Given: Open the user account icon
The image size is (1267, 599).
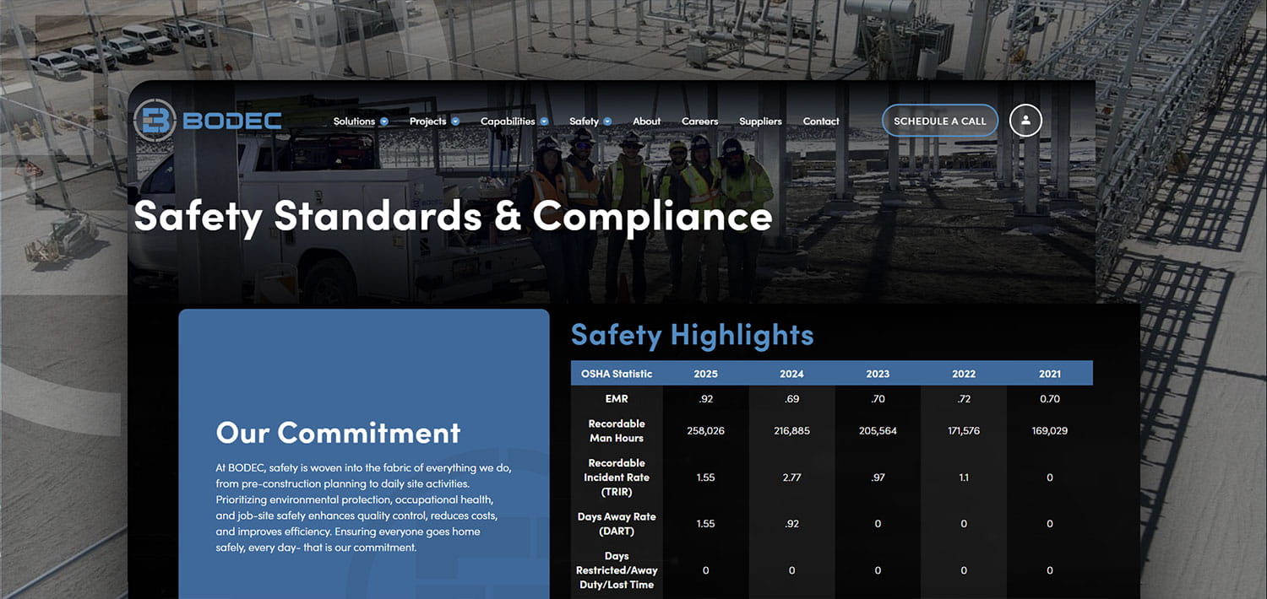Looking at the screenshot, I should click(x=1025, y=121).
